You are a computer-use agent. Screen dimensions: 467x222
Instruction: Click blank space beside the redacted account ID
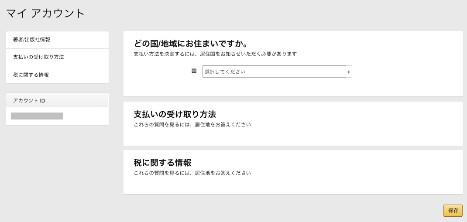[x=86, y=116]
